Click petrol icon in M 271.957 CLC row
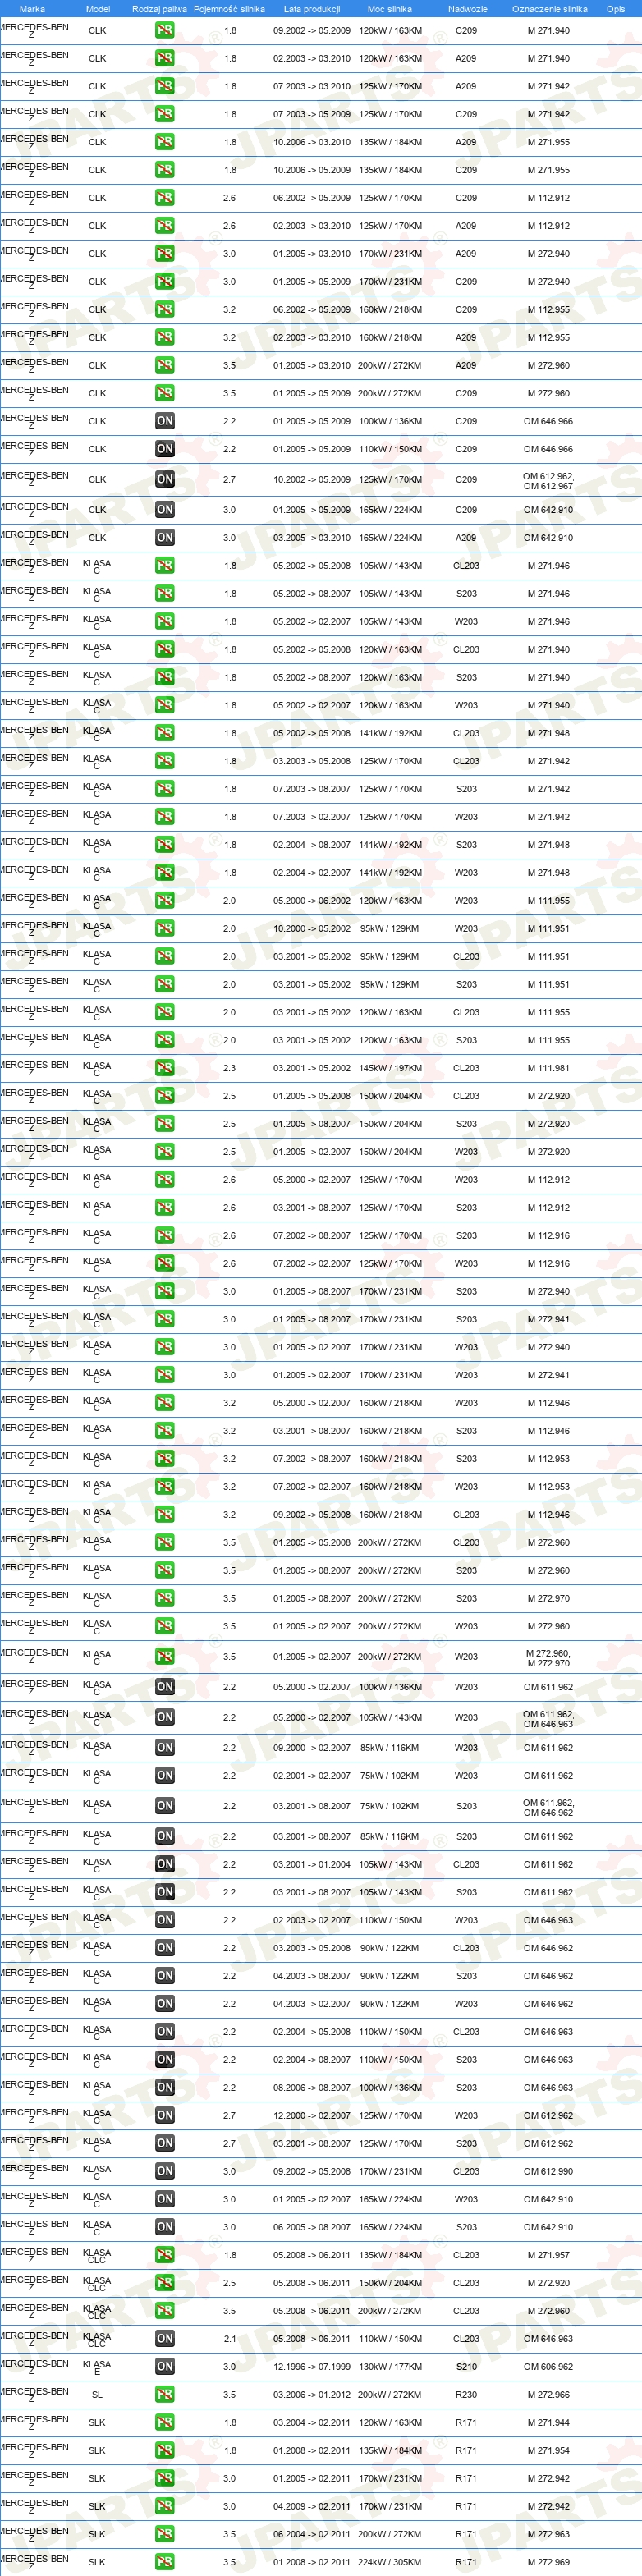Image resolution: width=642 pixels, height=2576 pixels. point(165,2255)
